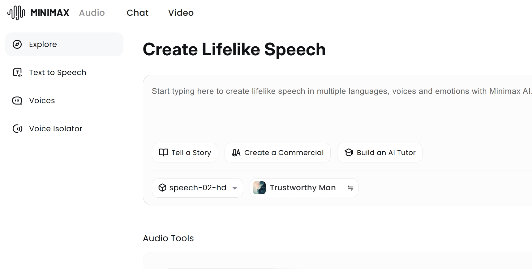Screen dimensions: 532x269
Task: Click the Voice Isolator icon
Action: click(17, 129)
